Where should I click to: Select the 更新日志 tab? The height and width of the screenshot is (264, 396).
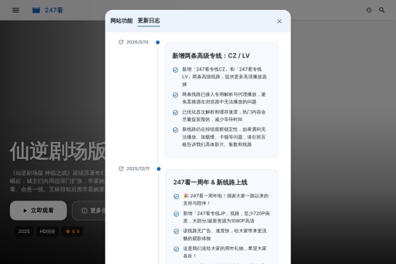[x=148, y=20]
